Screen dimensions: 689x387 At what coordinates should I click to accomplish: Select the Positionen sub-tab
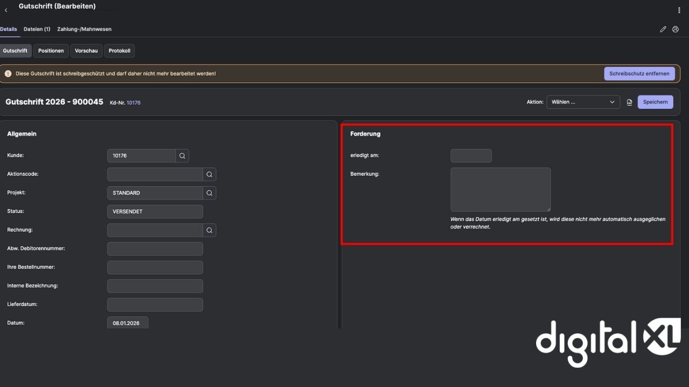[51, 51]
